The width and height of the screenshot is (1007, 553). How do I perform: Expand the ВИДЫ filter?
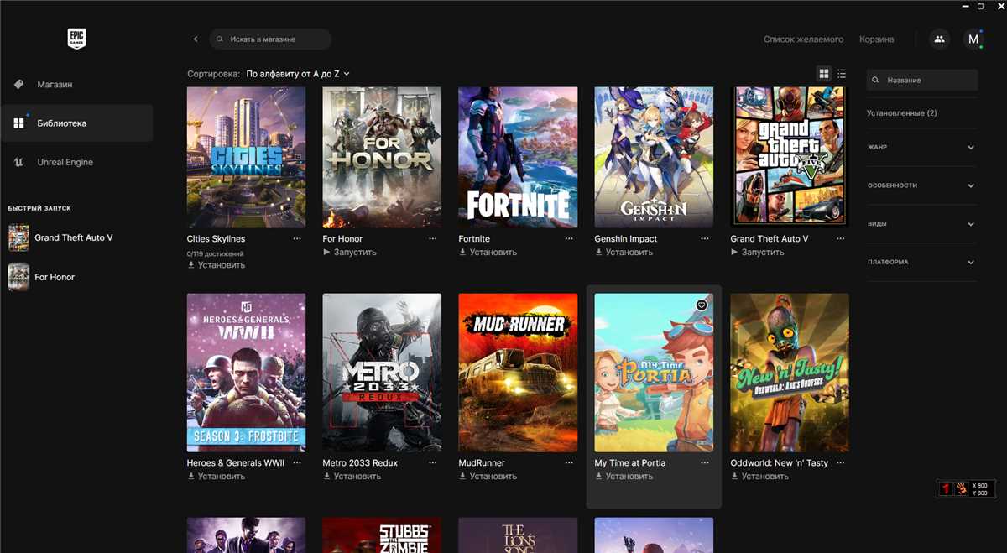point(922,224)
